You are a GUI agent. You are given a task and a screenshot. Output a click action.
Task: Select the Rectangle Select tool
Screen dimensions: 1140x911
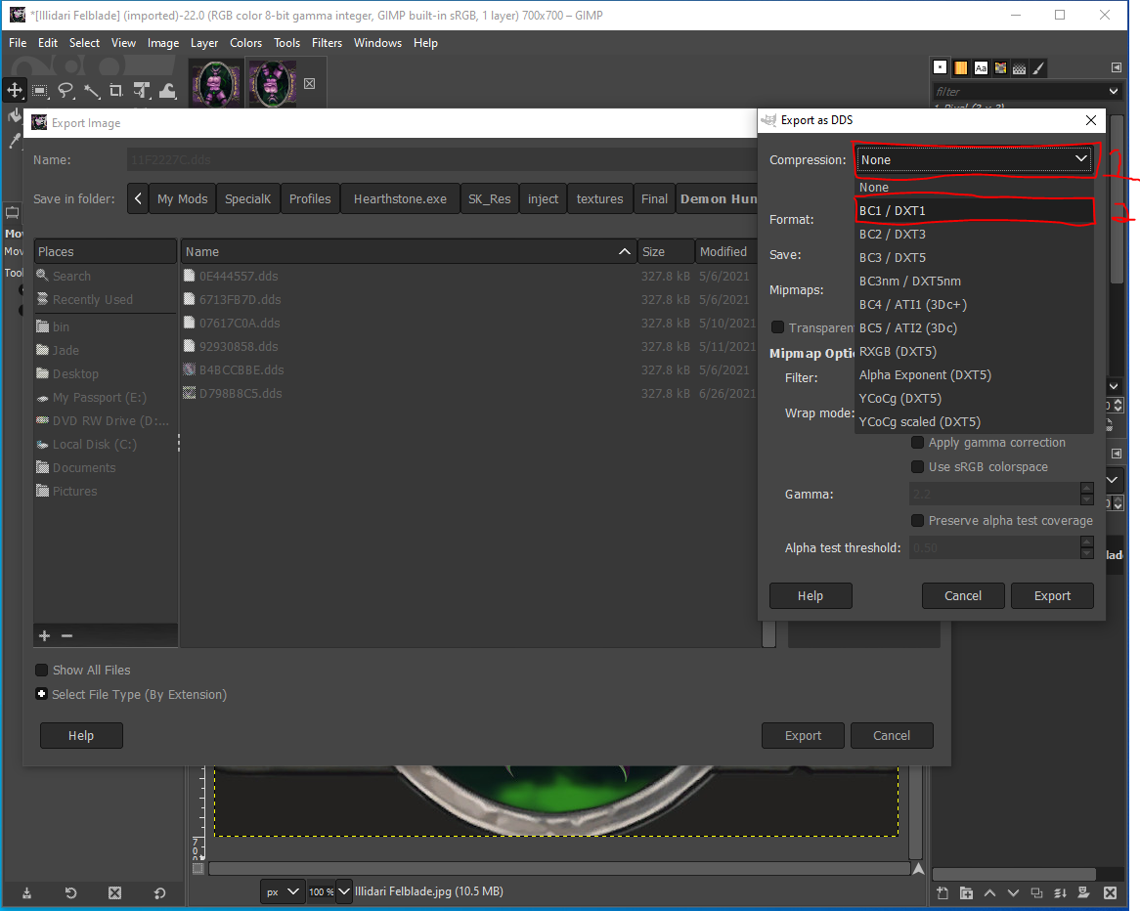pos(40,90)
